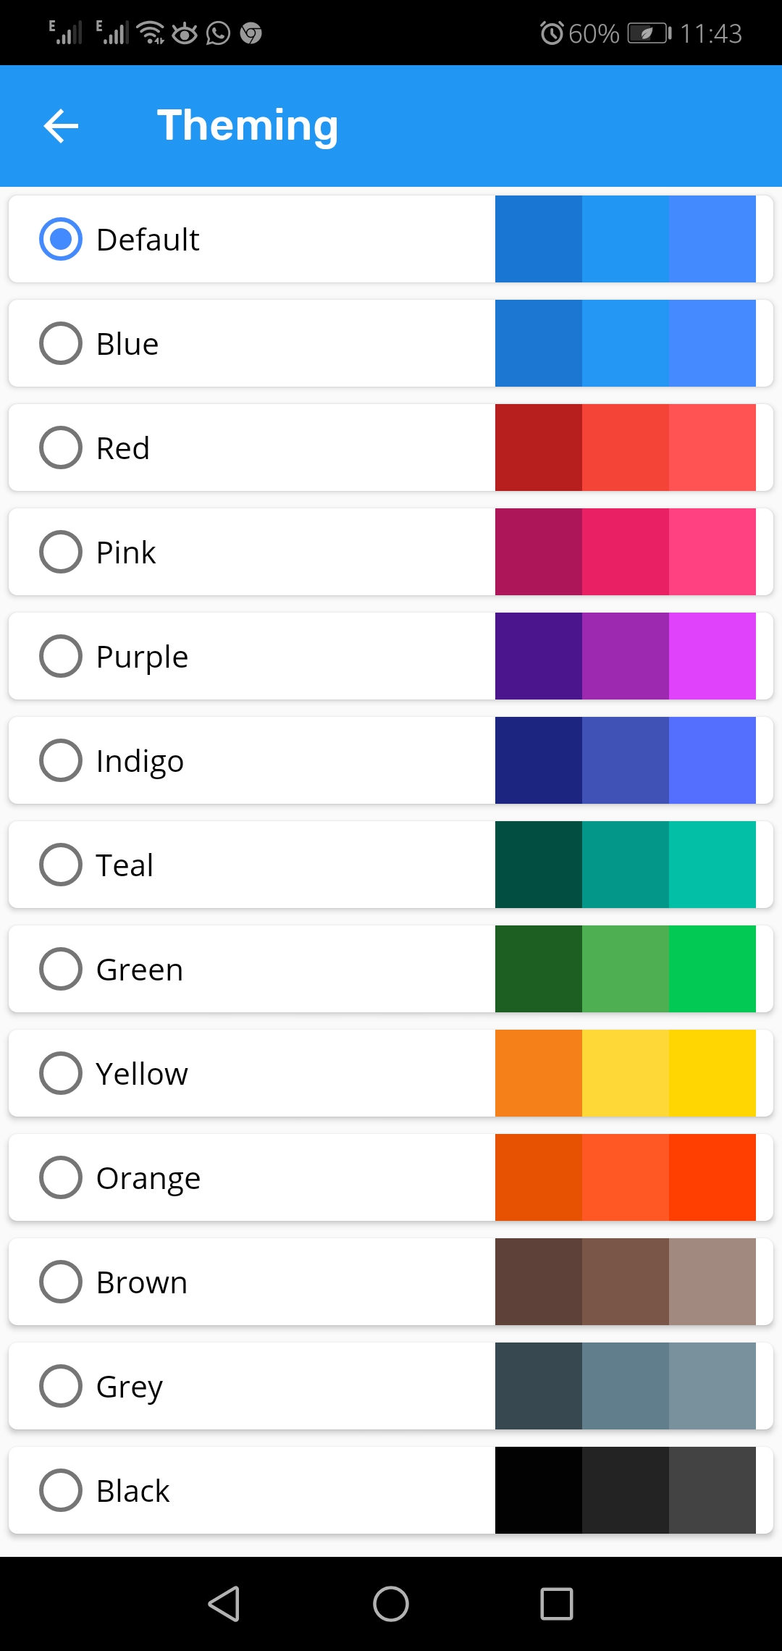Screen dimensions: 782x1651
Task: Select the Blue theme radio button
Action: 61,343
